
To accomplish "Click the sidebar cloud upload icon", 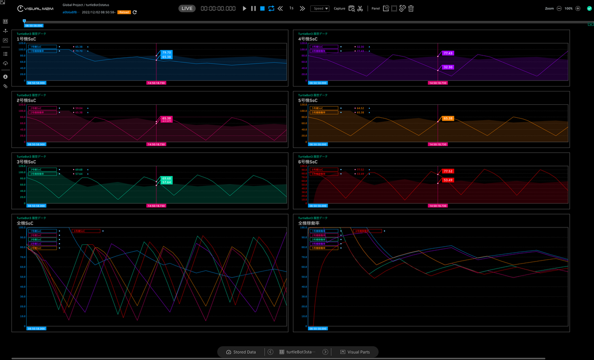I will click(x=5, y=63).
